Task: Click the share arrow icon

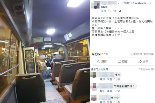Action: coord(140,62)
